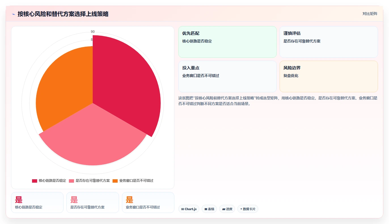
Task: Click the description paragraph starting with 这张图把
Action: [278, 101]
